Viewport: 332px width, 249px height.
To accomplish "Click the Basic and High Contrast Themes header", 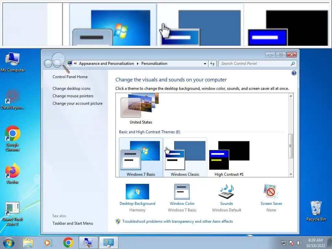I will 149,132.
